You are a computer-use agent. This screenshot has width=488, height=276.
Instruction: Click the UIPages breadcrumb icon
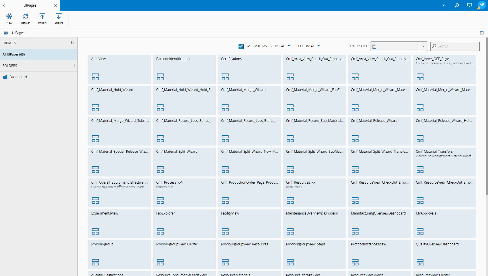pyautogui.click(x=6, y=33)
